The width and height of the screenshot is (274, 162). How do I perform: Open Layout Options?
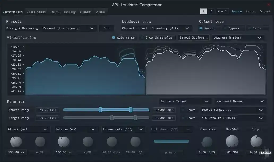tap(194, 37)
